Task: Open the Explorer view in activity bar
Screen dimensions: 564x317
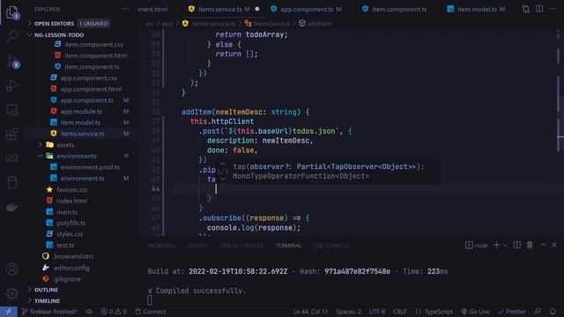Action: (12, 12)
